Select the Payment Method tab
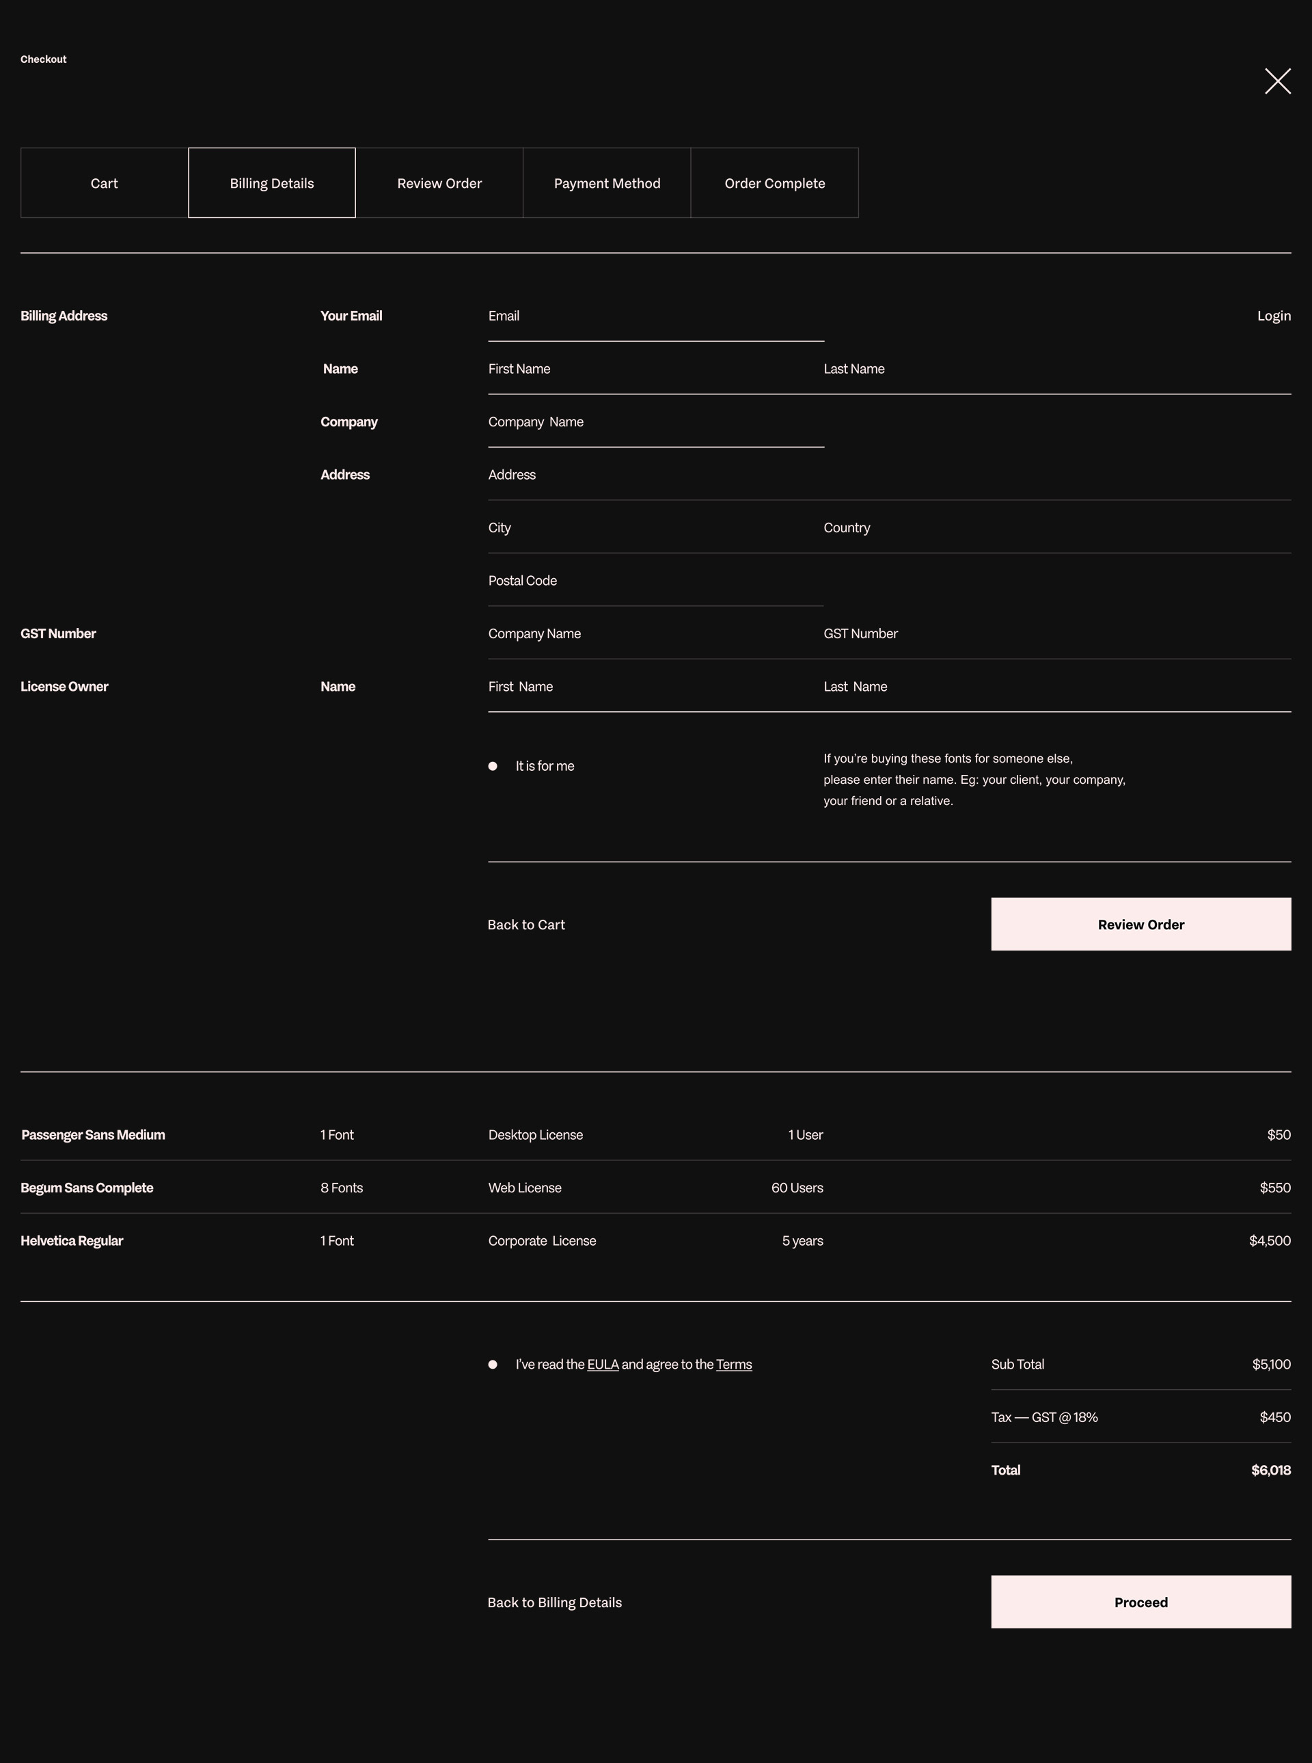Image resolution: width=1312 pixels, height=1763 pixels. [607, 182]
